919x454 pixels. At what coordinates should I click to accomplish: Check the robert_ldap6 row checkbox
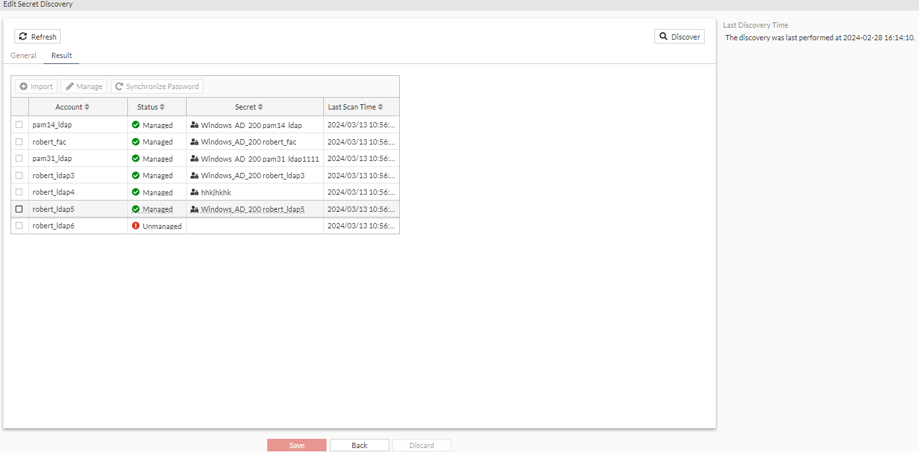[19, 226]
